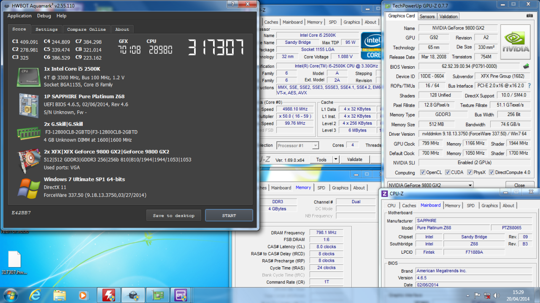Click the BIOS save chip icon in GPU-Z
Viewport: 540px width, 303px height.
[526, 66]
